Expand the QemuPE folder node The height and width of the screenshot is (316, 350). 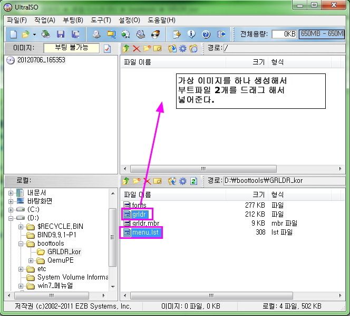31,261
